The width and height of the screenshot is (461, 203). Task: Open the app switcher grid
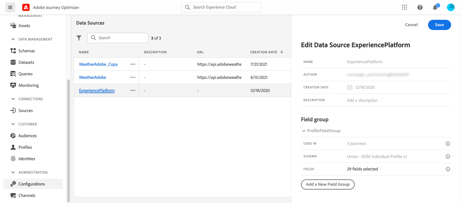[x=404, y=7]
